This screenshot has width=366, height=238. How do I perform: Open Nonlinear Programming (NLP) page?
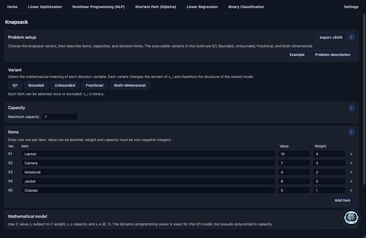tap(98, 7)
